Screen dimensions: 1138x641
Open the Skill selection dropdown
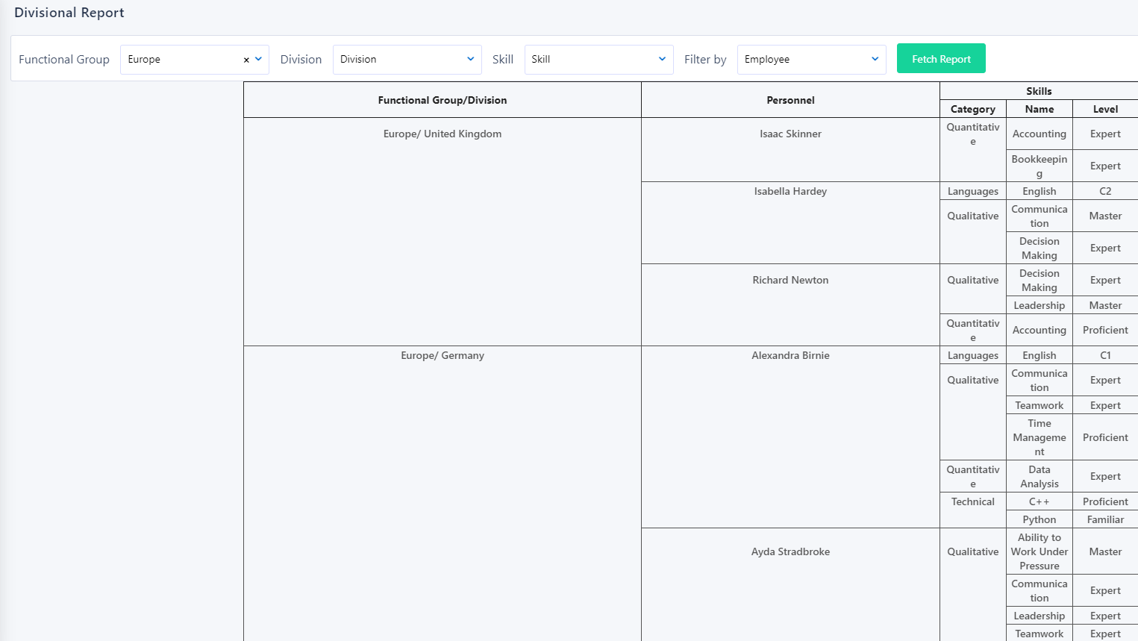click(x=597, y=58)
